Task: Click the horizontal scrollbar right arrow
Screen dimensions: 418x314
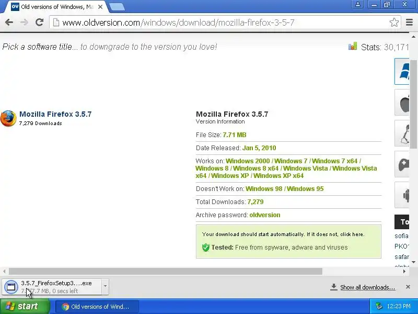Action: click(404, 272)
